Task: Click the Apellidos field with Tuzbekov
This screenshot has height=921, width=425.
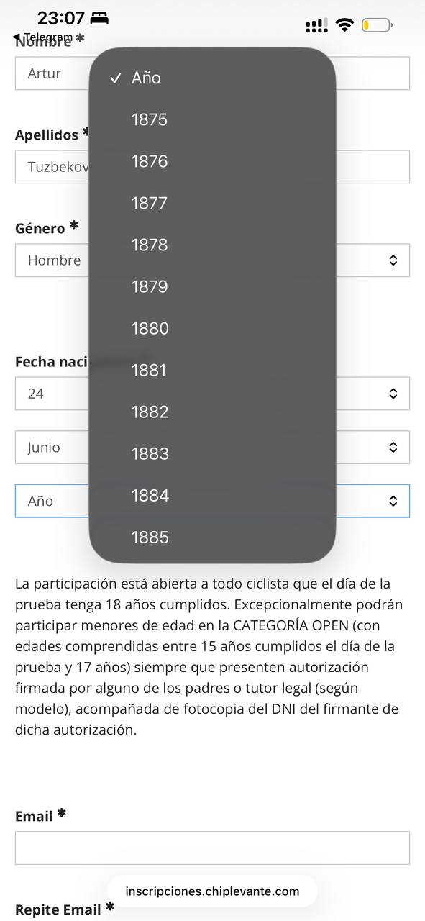Action: coord(212,167)
